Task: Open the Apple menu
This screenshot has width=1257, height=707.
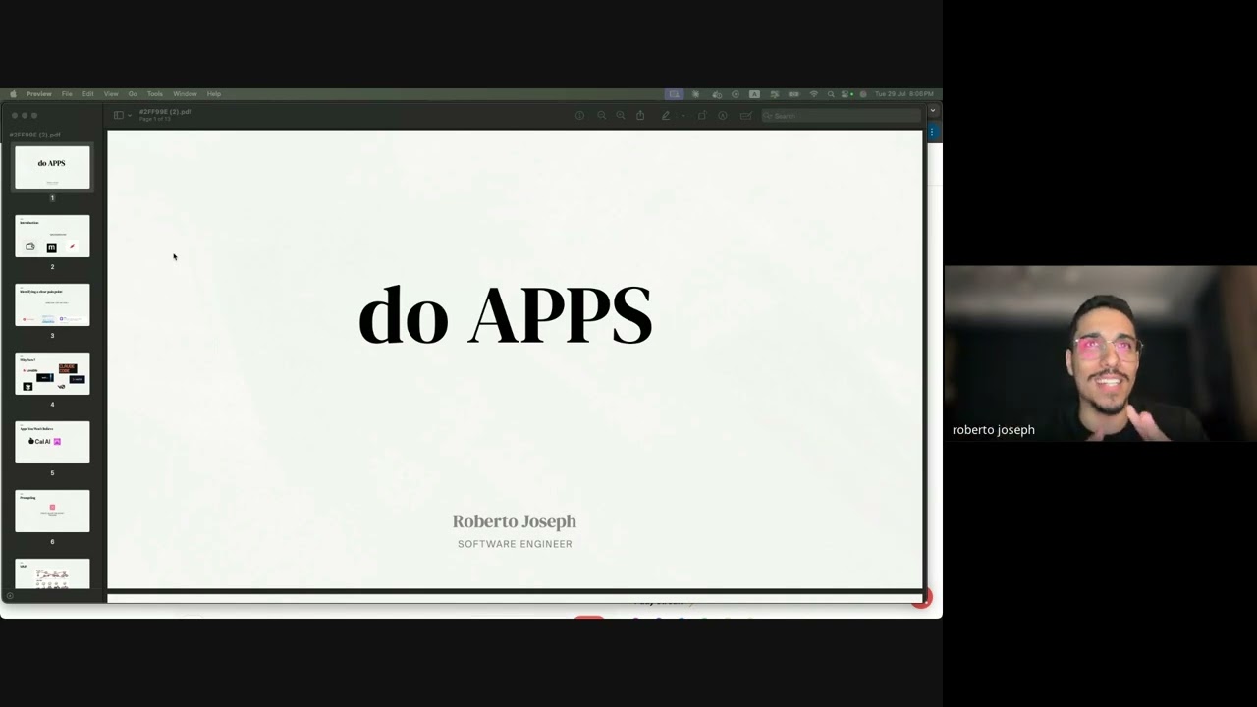Action: (x=13, y=94)
